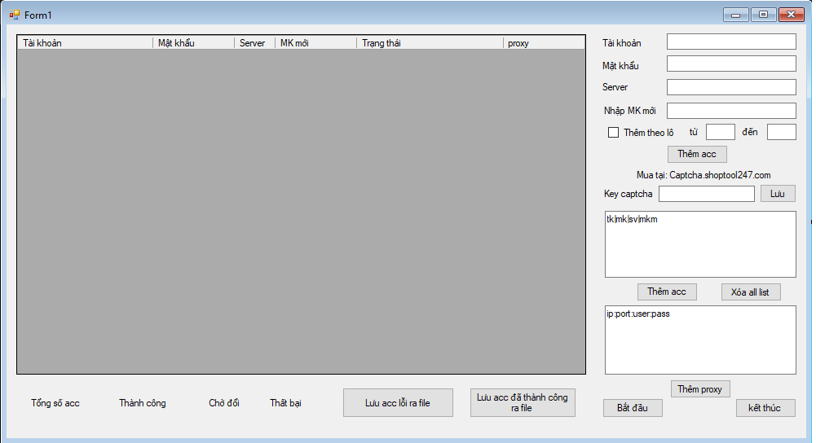
Task: Click the proxy column header
Action: click(545, 42)
